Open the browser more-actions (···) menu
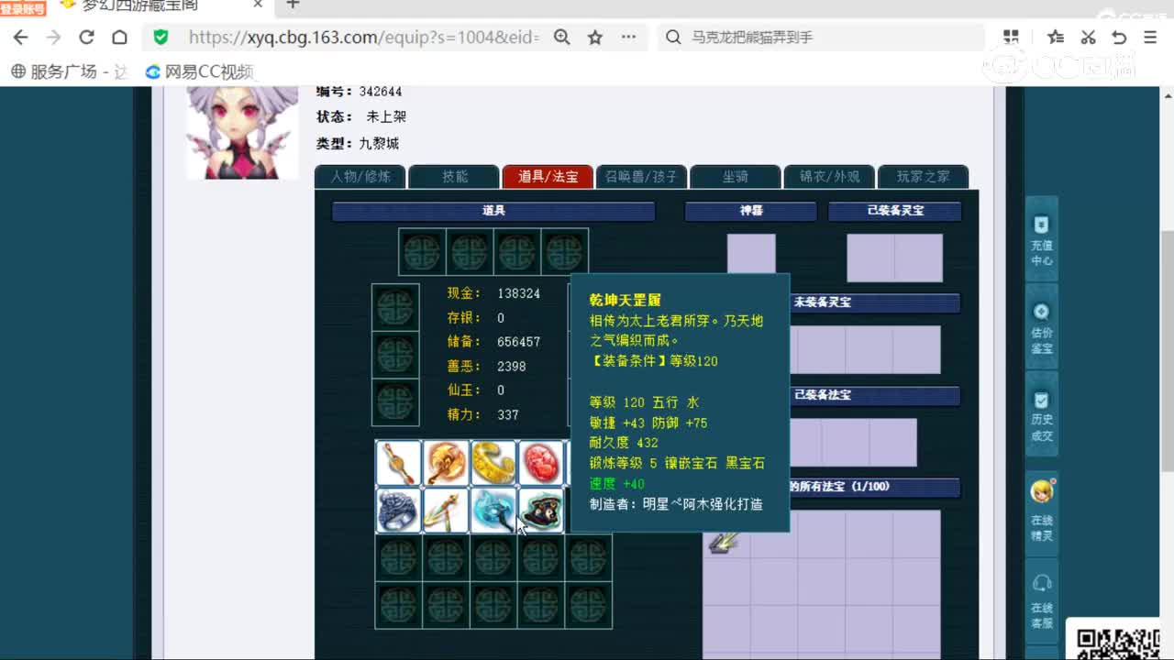Screen dimensions: 1174x660 click(x=629, y=38)
